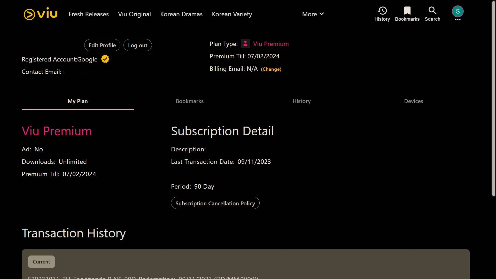496x279 pixels.
Task: Click the Viu Premium plan type text
Action: (271, 44)
